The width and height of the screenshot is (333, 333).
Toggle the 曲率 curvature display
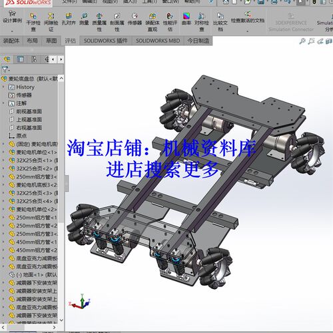[x=186, y=19]
